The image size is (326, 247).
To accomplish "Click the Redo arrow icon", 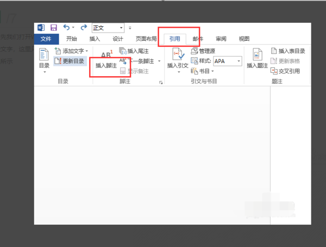I will [x=84, y=27].
